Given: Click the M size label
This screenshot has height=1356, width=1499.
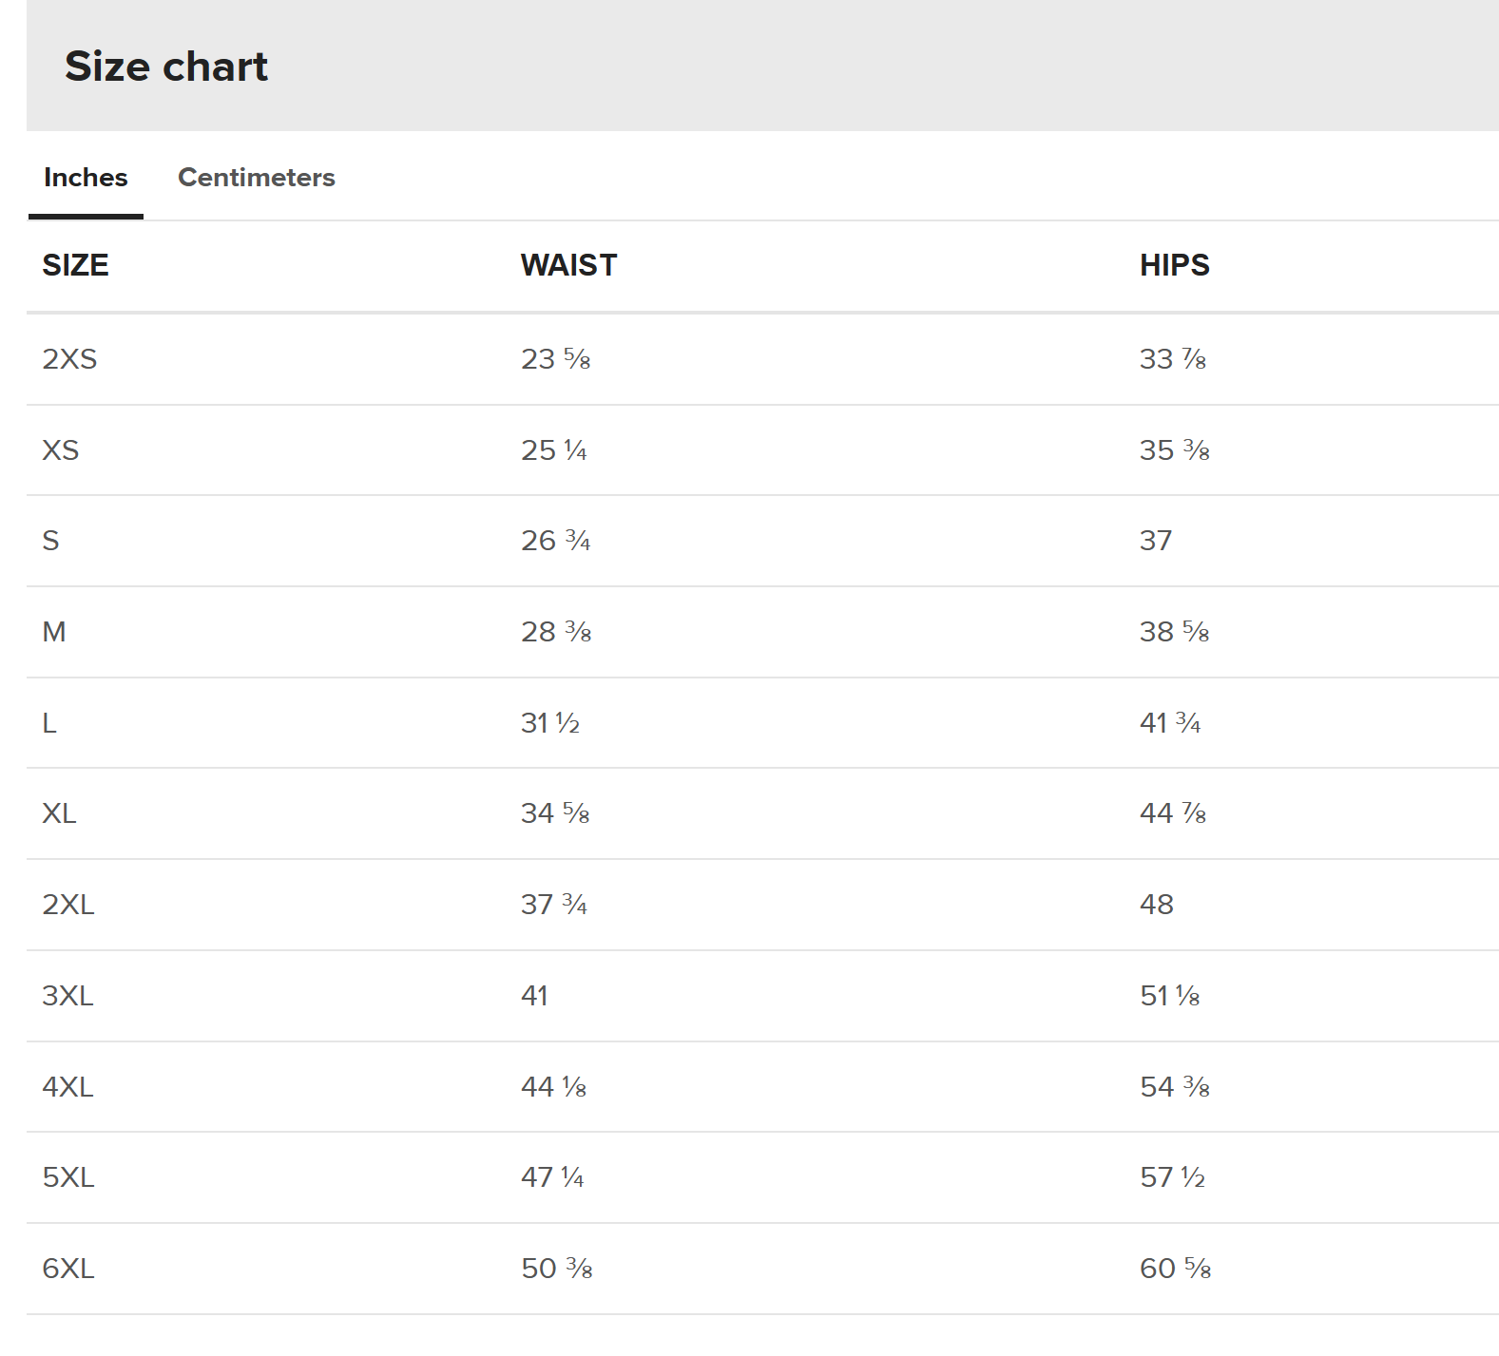Looking at the screenshot, I should pos(54,632).
